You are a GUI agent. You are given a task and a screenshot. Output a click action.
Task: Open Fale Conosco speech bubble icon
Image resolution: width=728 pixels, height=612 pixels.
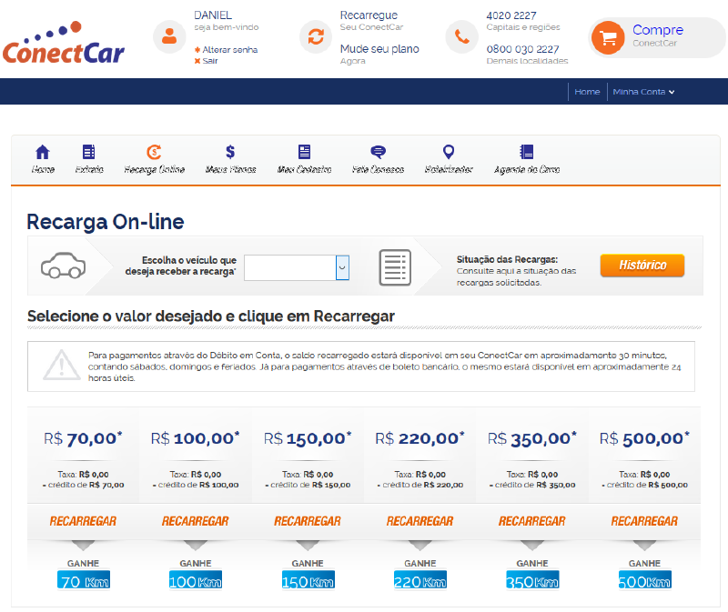pos(378,152)
